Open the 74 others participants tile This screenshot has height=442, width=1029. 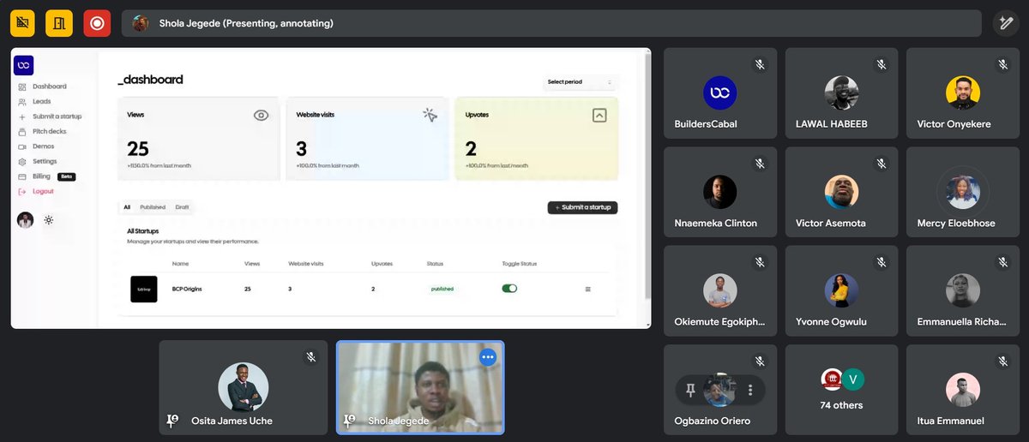[841, 390]
